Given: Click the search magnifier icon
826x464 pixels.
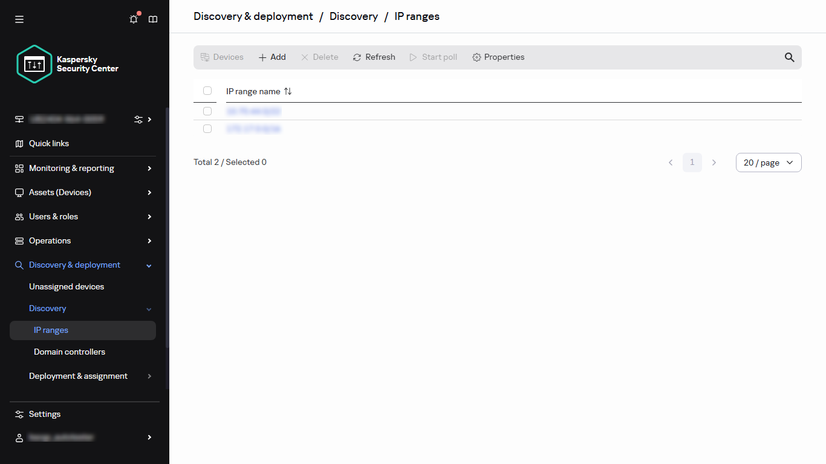Looking at the screenshot, I should click(789, 57).
